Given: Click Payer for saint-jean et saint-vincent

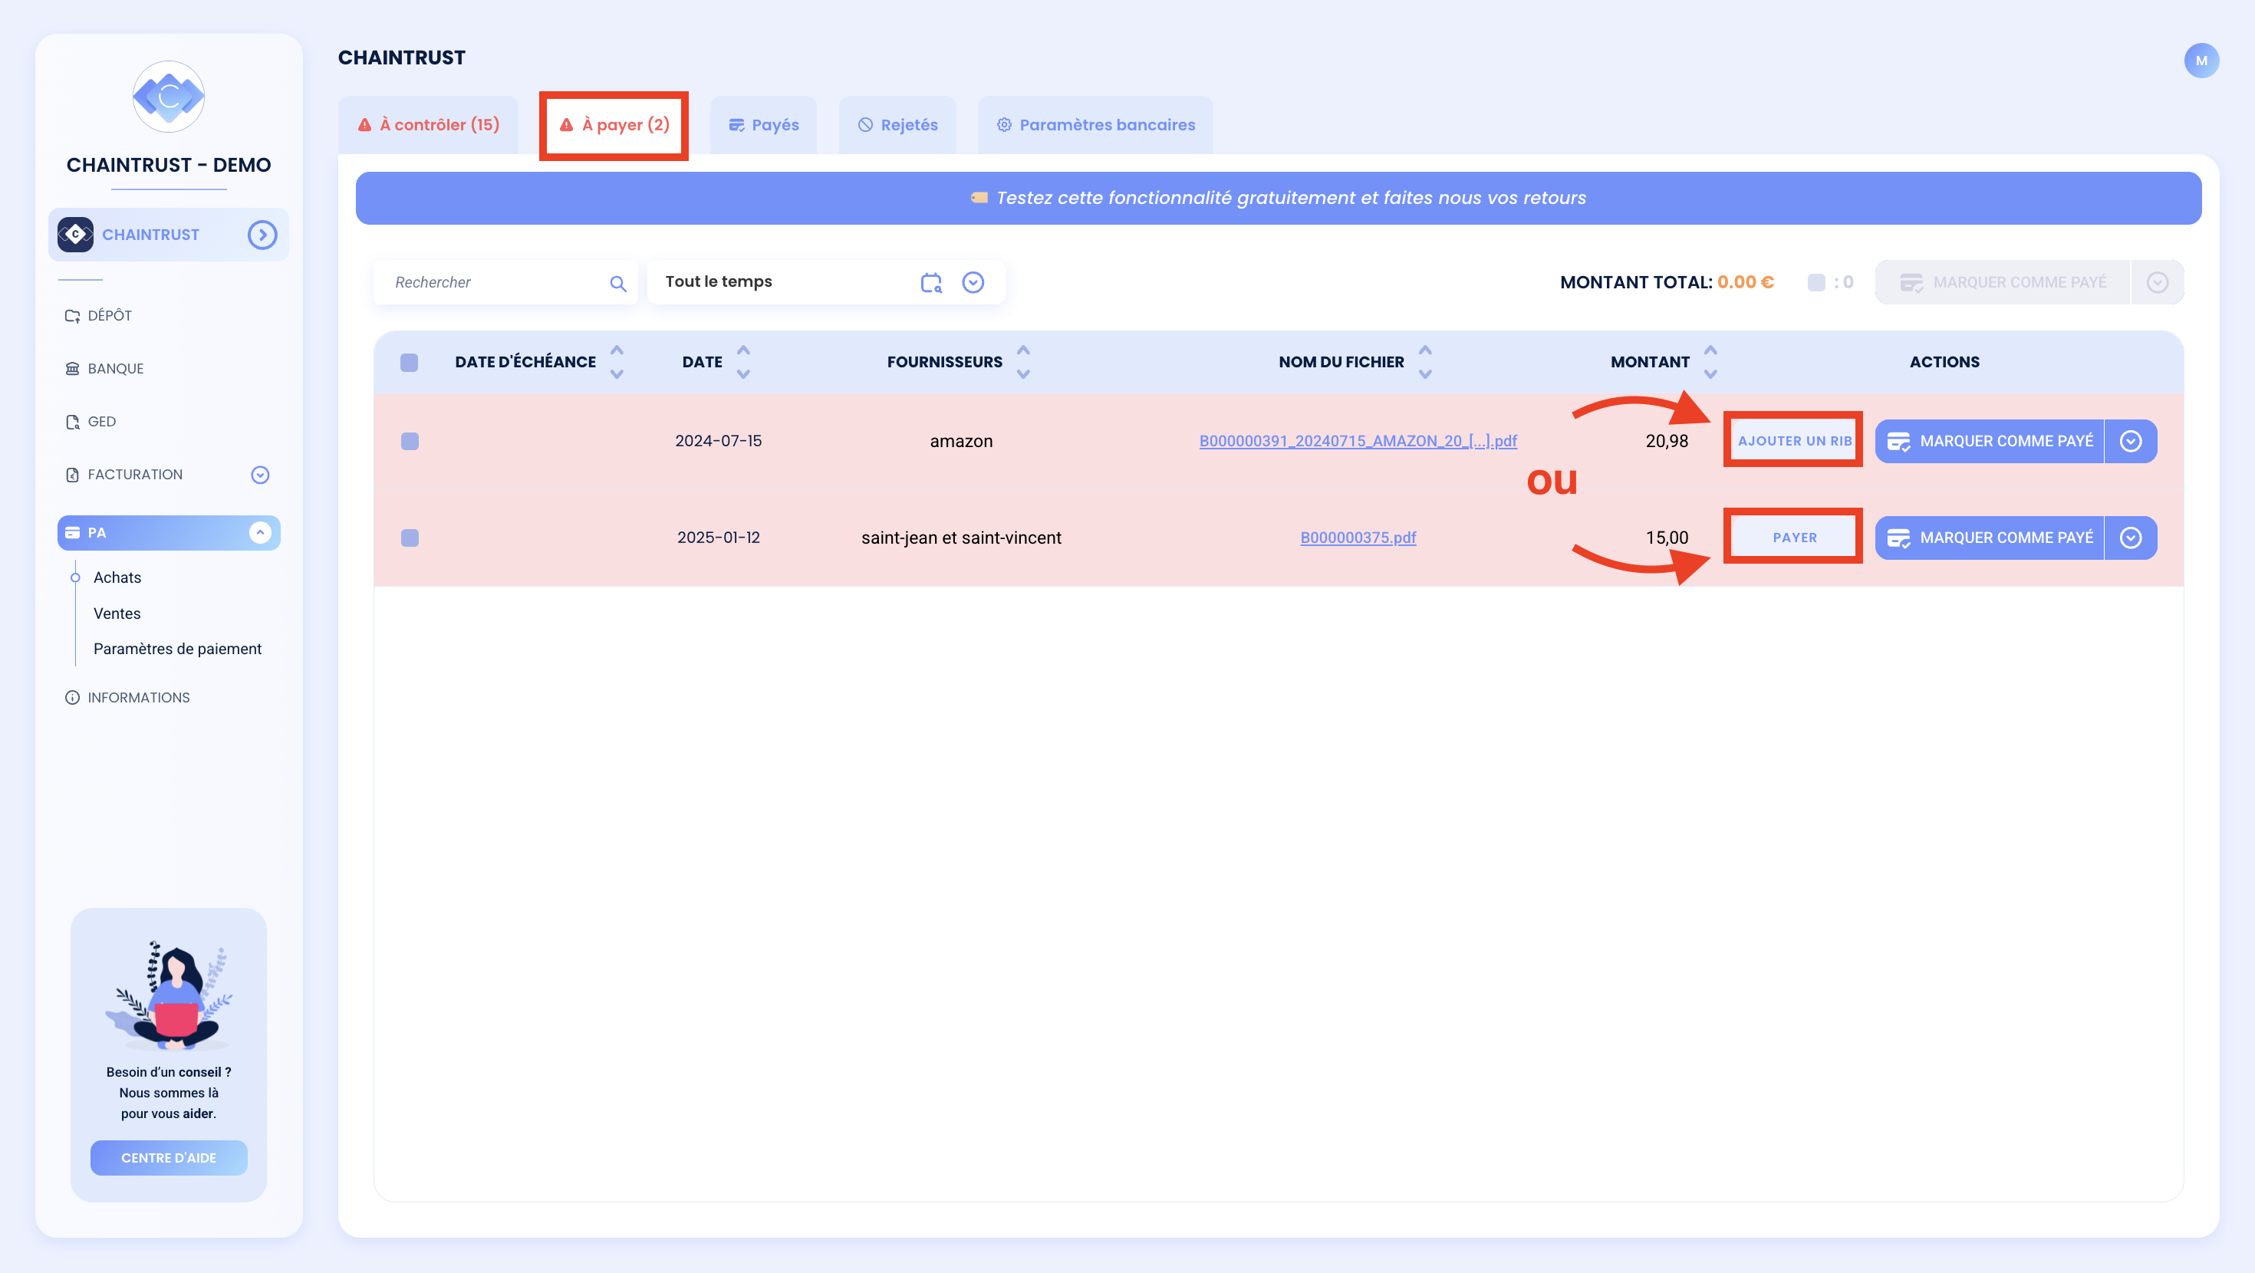Looking at the screenshot, I should click(1795, 538).
